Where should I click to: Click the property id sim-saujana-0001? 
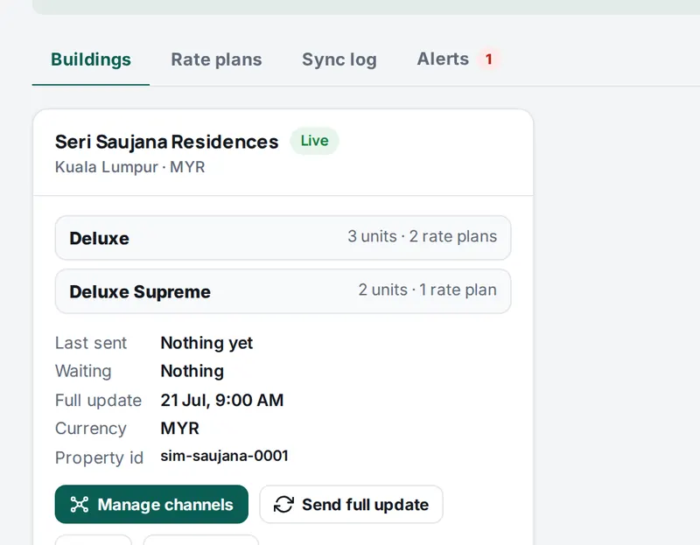pos(225,456)
